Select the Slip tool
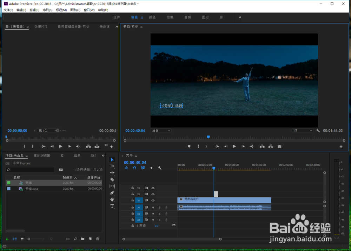 pos(112,186)
